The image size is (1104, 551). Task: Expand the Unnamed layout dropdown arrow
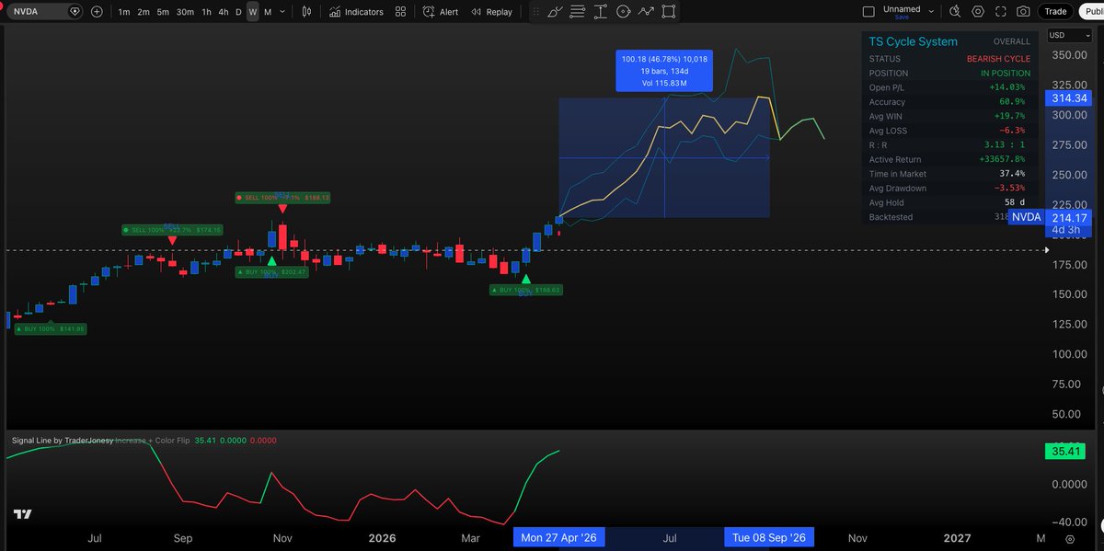tap(932, 12)
